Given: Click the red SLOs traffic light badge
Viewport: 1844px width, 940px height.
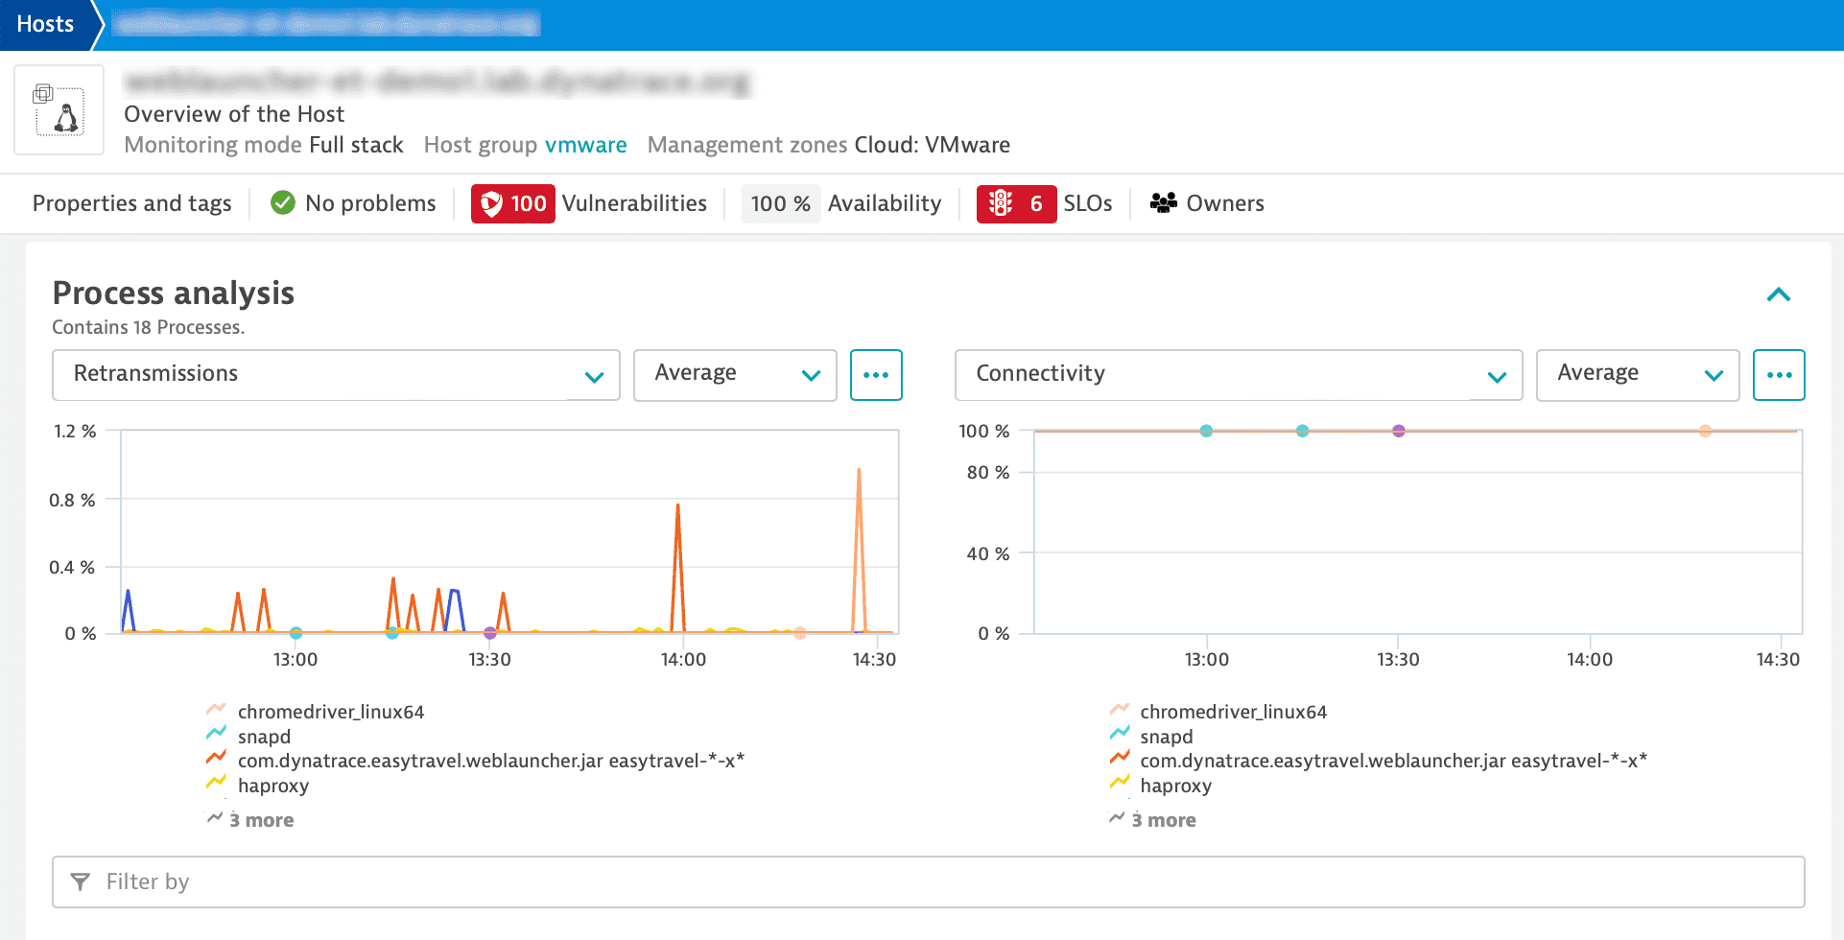Looking at the screenshot, I should click(x=1016, y=203).
